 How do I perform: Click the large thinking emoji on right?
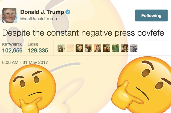click(x=142, y=85)
